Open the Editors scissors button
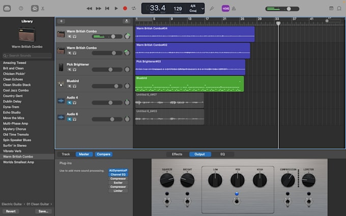The image size is (346, 216). tap(43, 8)
